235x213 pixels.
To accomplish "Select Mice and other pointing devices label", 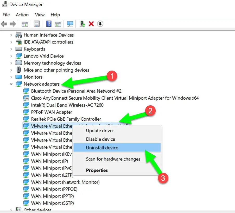I will point(56,70).
